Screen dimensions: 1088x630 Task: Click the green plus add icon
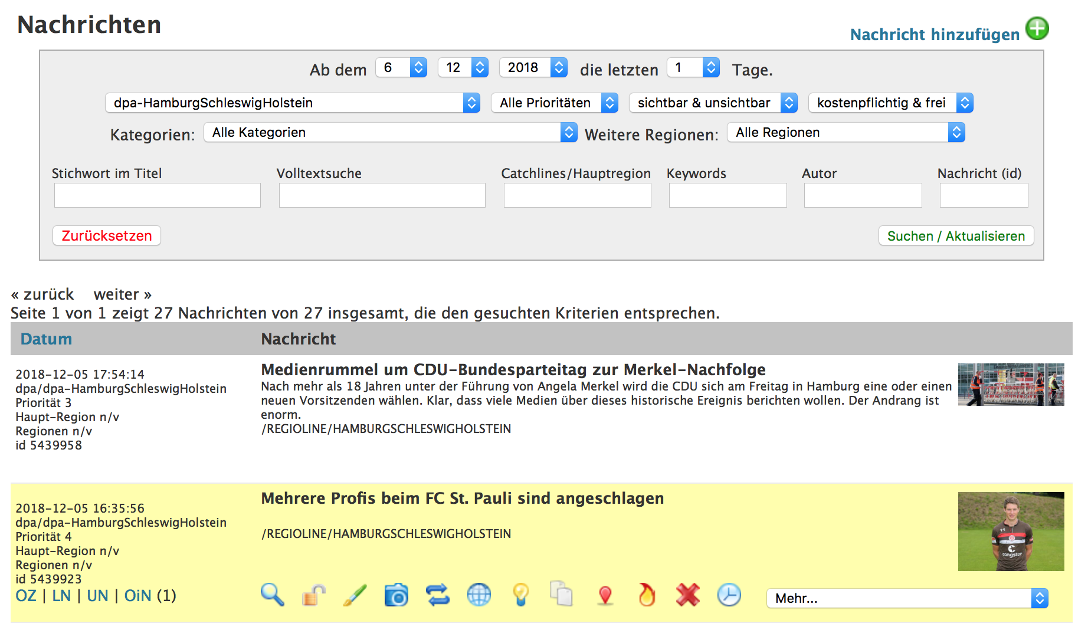[x=1037, y=28]
